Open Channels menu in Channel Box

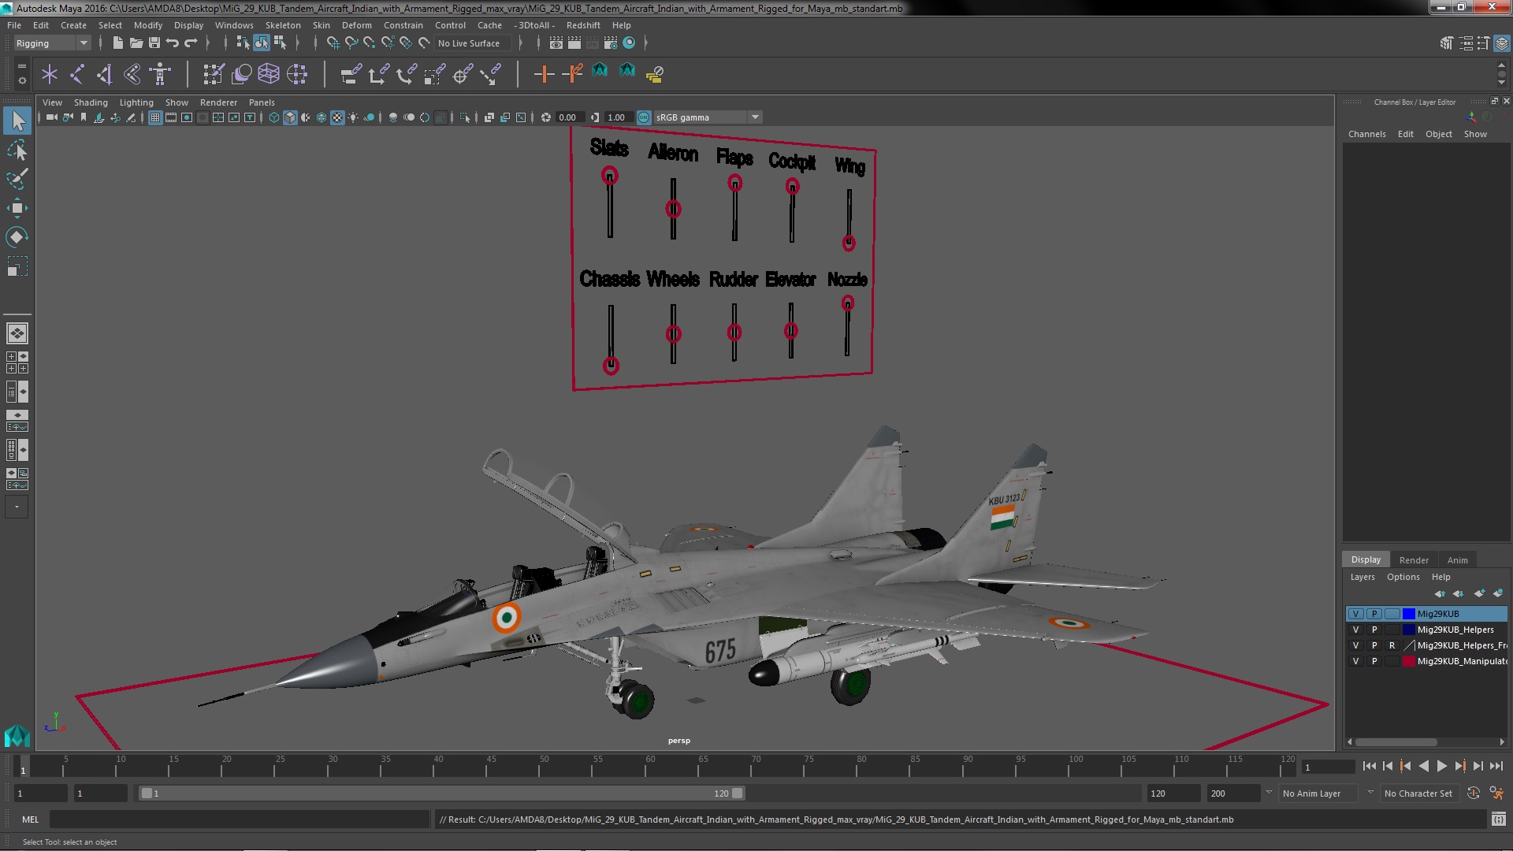tap(1366, 134)
